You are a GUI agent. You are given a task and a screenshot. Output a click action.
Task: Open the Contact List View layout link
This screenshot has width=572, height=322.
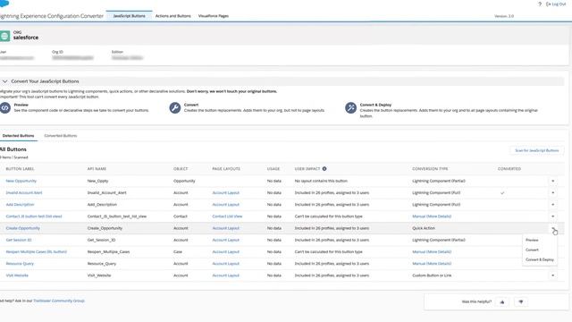pyautogui.click(x=227, y=216)
